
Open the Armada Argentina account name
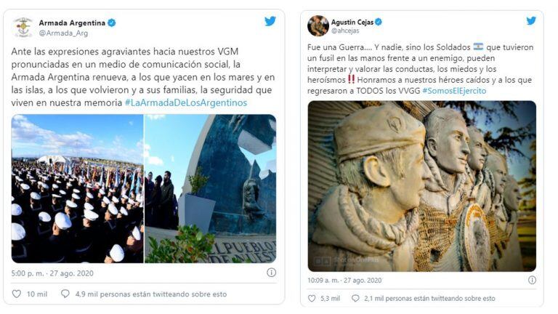pos(72,23)
